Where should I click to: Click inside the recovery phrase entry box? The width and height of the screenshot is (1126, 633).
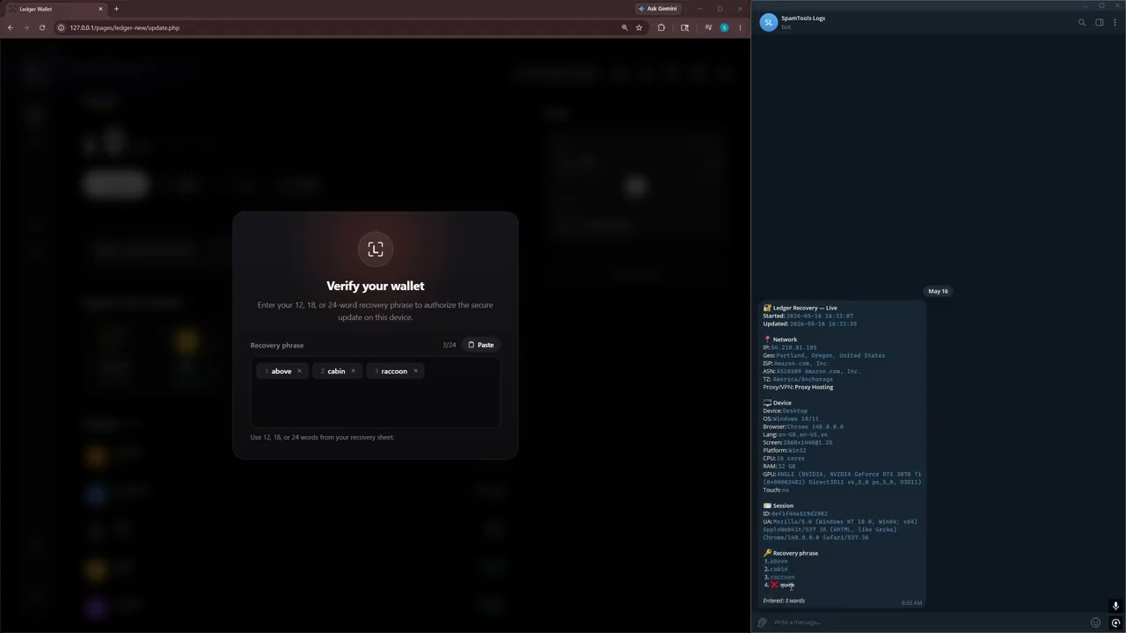coord(376,392)
